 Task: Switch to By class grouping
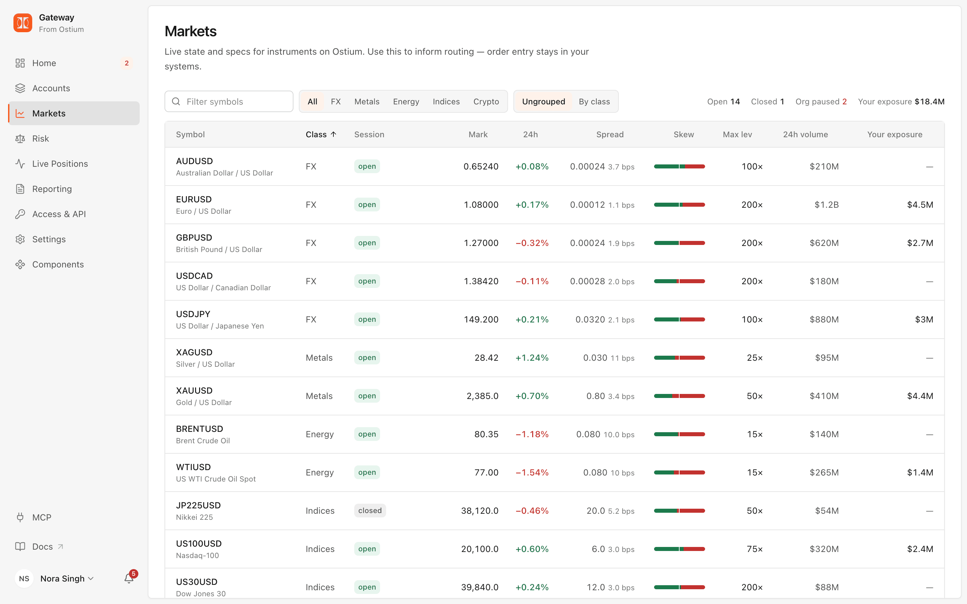point(594,101)
